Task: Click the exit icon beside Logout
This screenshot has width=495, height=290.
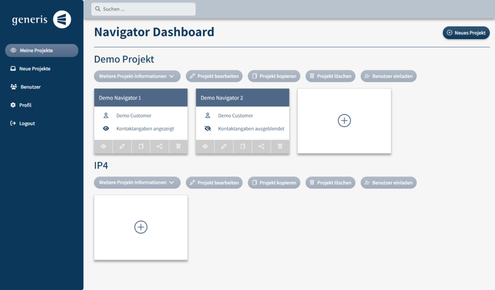Action: [13, 123]
